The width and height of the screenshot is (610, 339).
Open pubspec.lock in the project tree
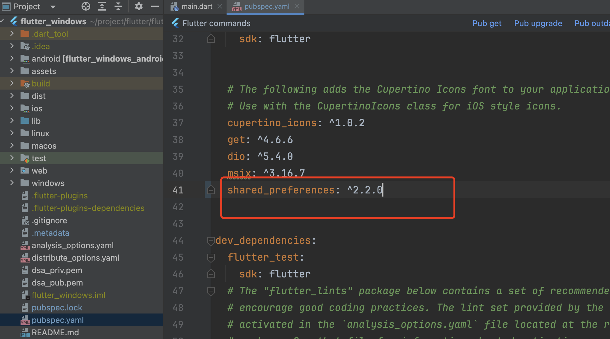click(57, 308)
